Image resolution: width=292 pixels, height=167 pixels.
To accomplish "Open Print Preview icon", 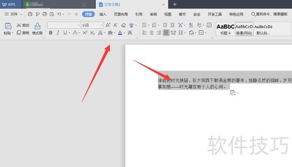I will [x=52, y=14].
